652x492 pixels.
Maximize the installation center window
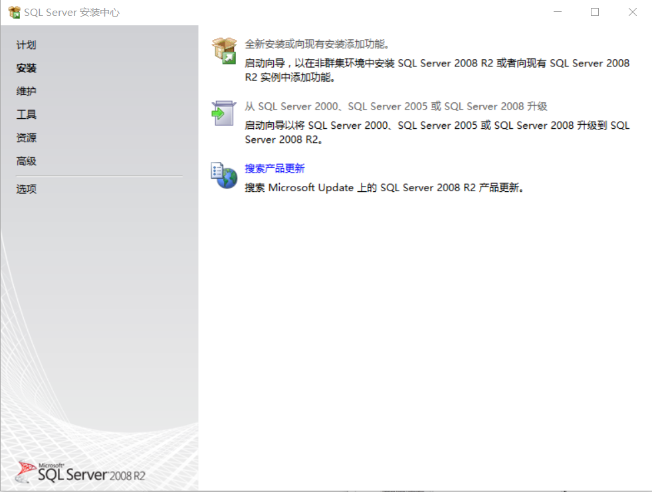click(x=595, y=12)
